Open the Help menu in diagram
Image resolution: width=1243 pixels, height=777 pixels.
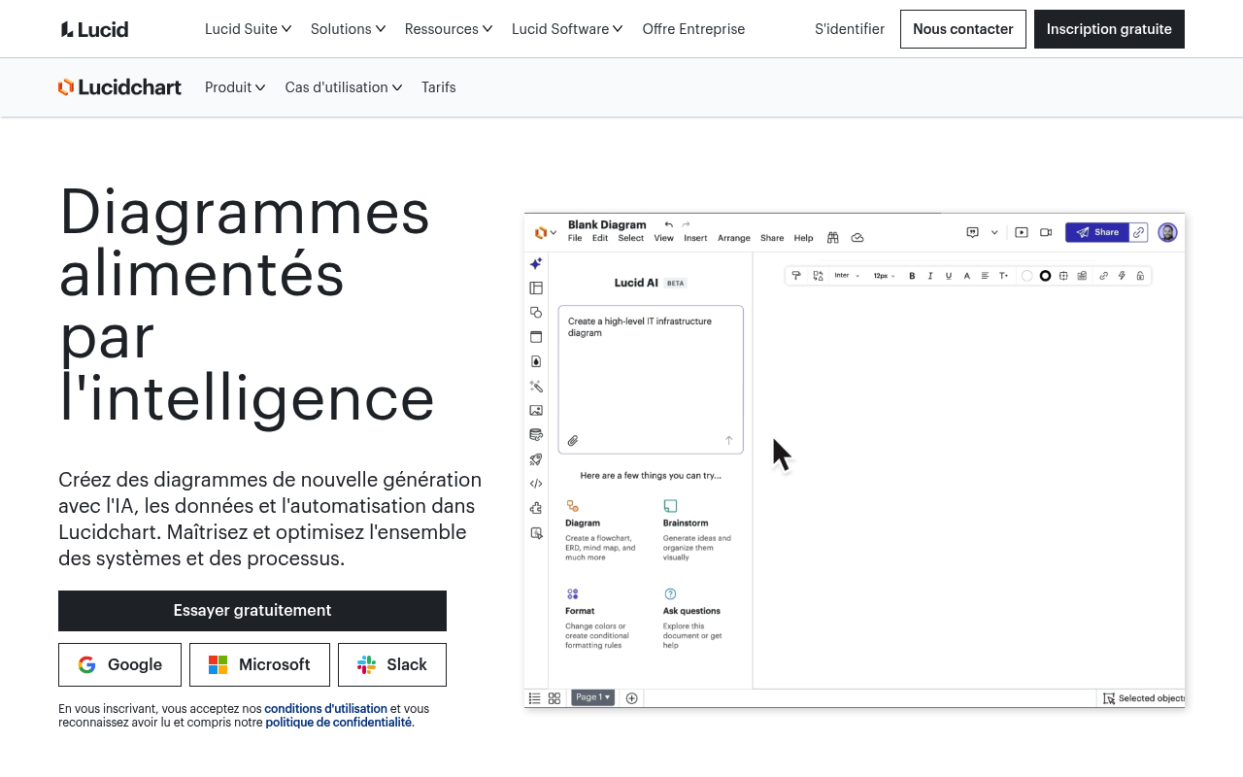[x=803, y=238]
